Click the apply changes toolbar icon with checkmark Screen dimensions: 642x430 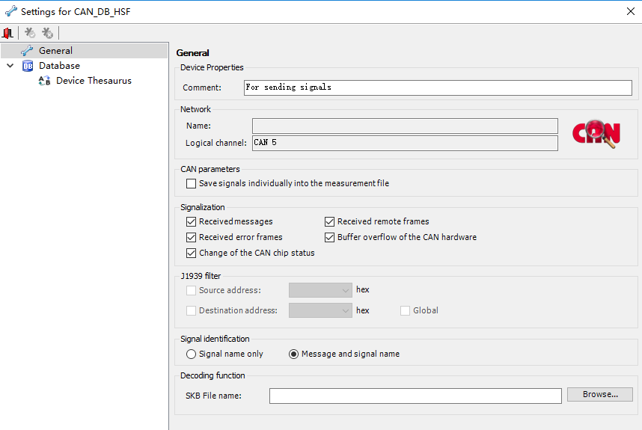pos(30,33)
